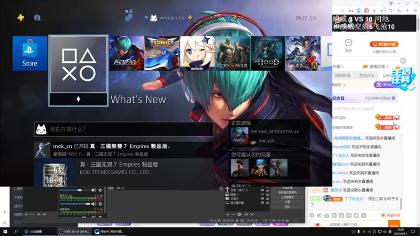The width and height of the screenshot is (420, 236).
Task: Toggle visibility of 图像 2 source
Action: click(x=262, y=194)
